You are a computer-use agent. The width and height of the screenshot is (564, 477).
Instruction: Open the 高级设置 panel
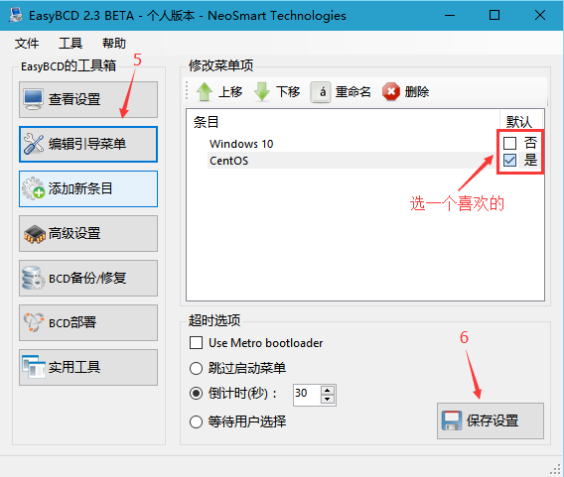(x=88, y=233)
